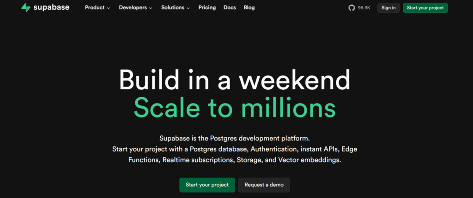Click Start your project beside Request a demo
The height and width of the screenshot is (198, 473).
click(207, 185)
